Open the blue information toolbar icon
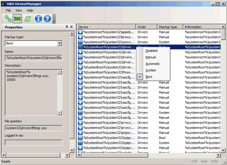The image size is (227, 165). 38,19
